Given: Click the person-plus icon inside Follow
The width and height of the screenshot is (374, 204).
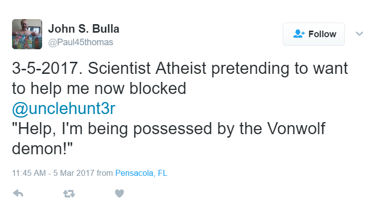Looking at the screenshot, I should pos(299,34).
